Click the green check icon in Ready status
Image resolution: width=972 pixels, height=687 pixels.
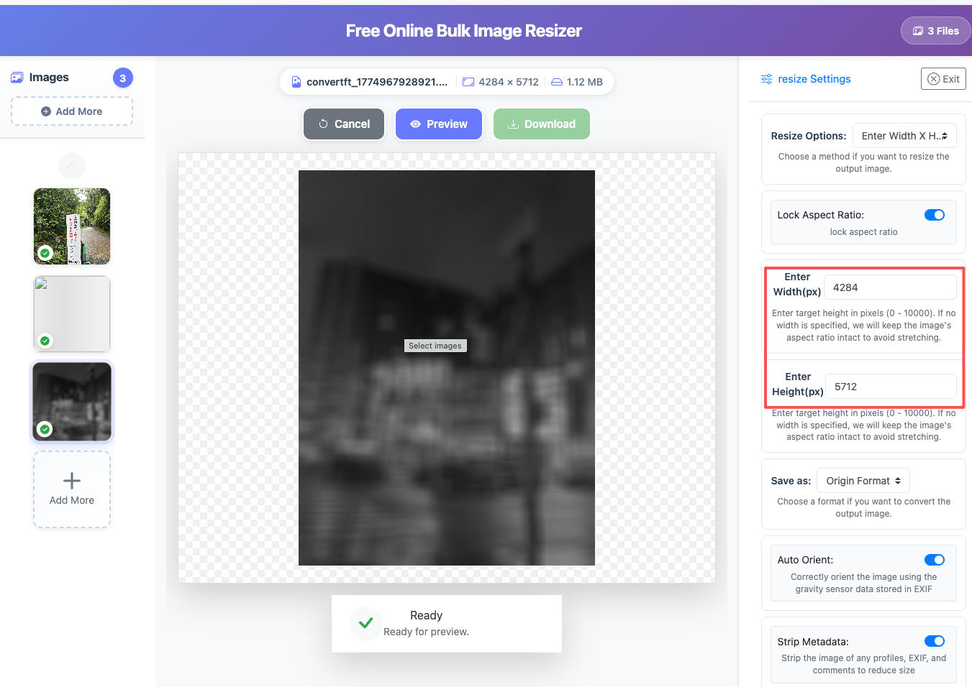coord(365,623)
